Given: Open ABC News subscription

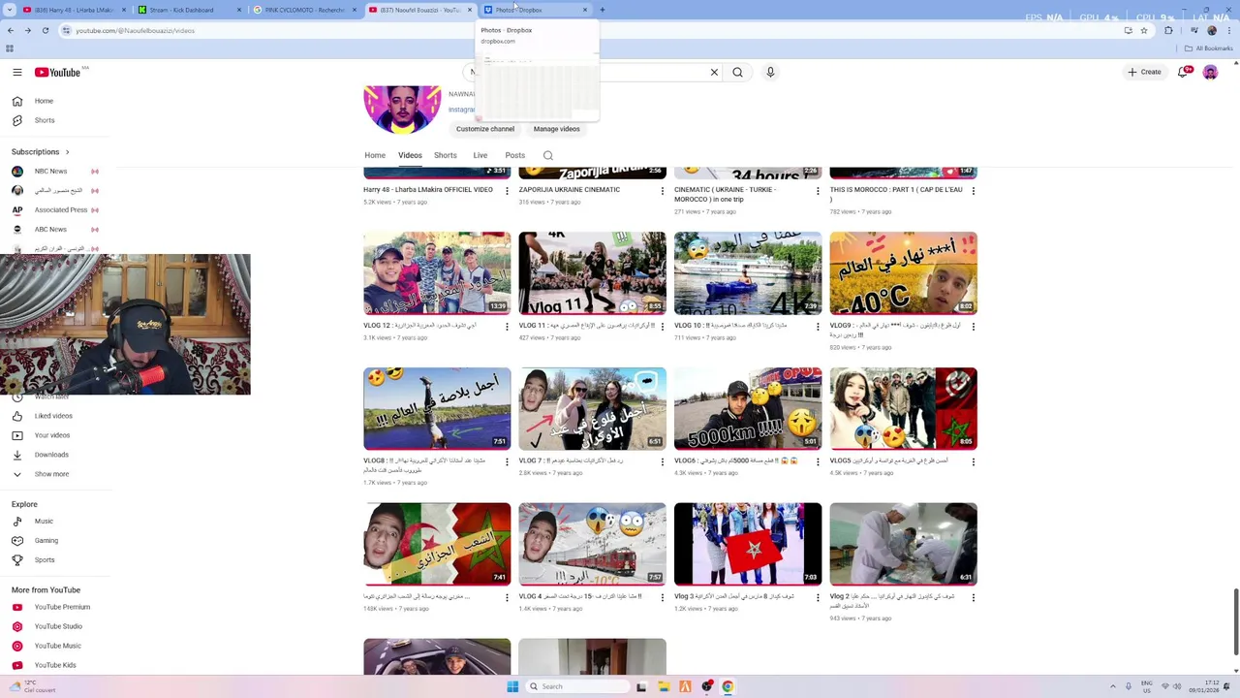Looking at the screenshot, I should (x=50, y=230).
